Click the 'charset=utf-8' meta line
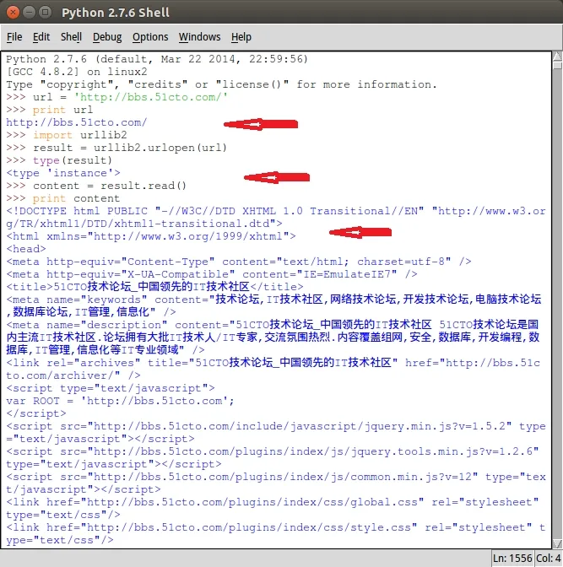563x567 pixels. point(239,262)
